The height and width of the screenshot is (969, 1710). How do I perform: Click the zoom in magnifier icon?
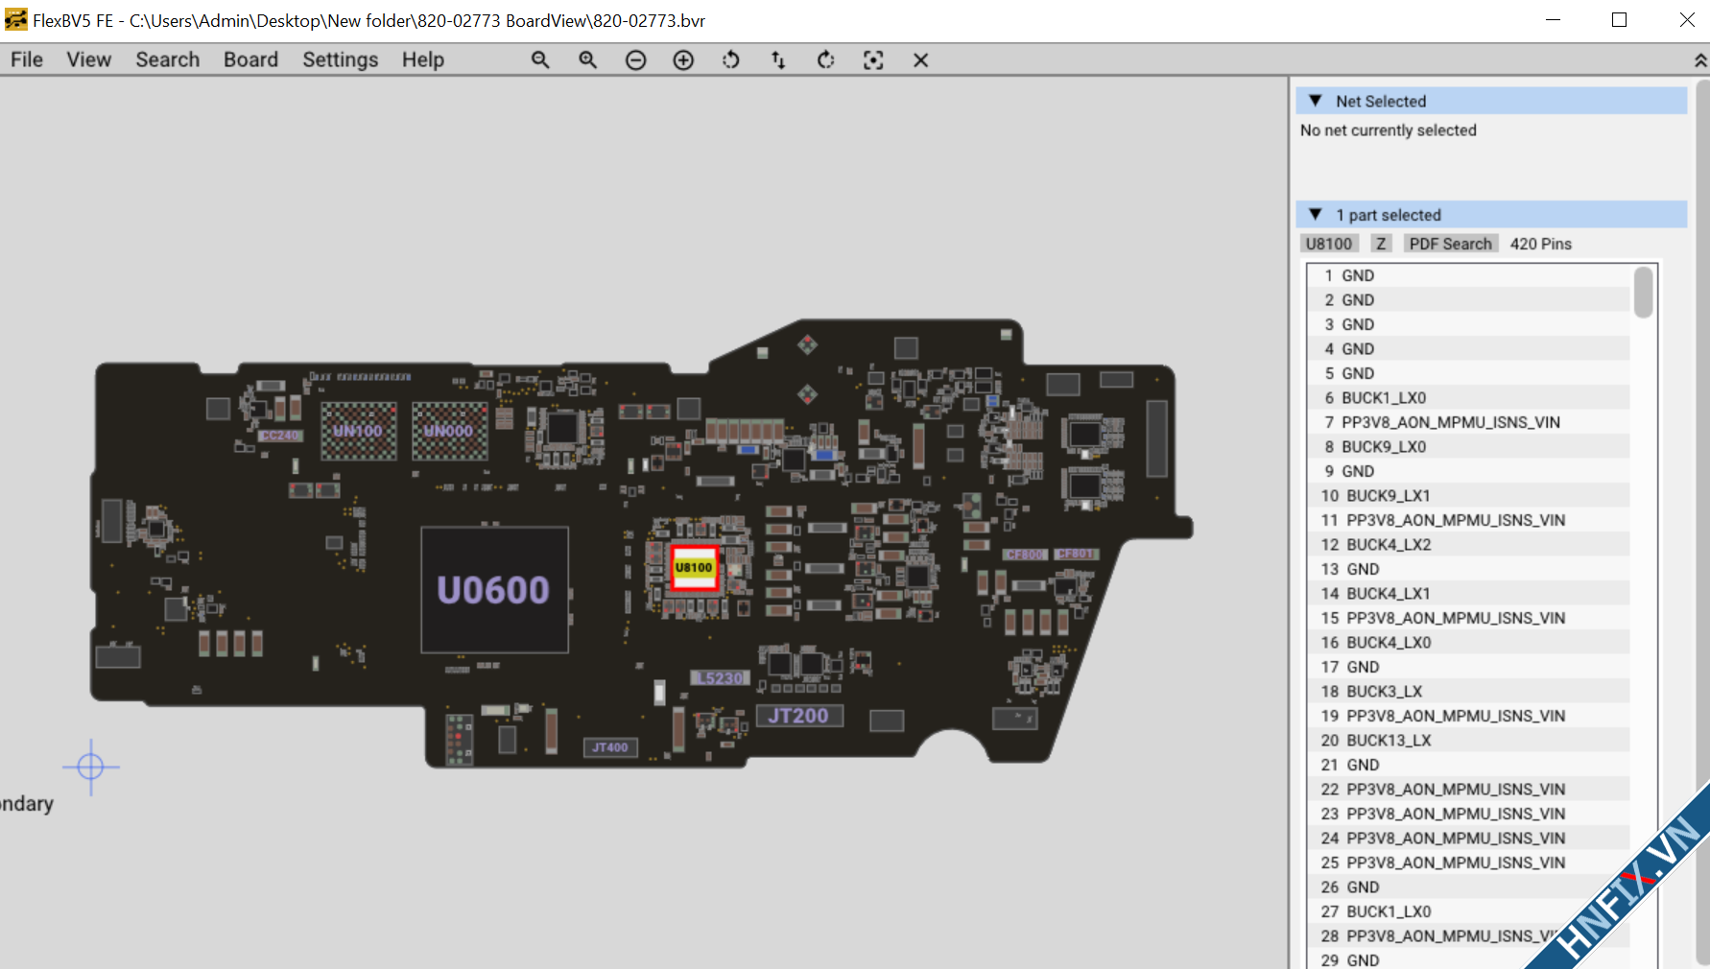coord(588,59)
